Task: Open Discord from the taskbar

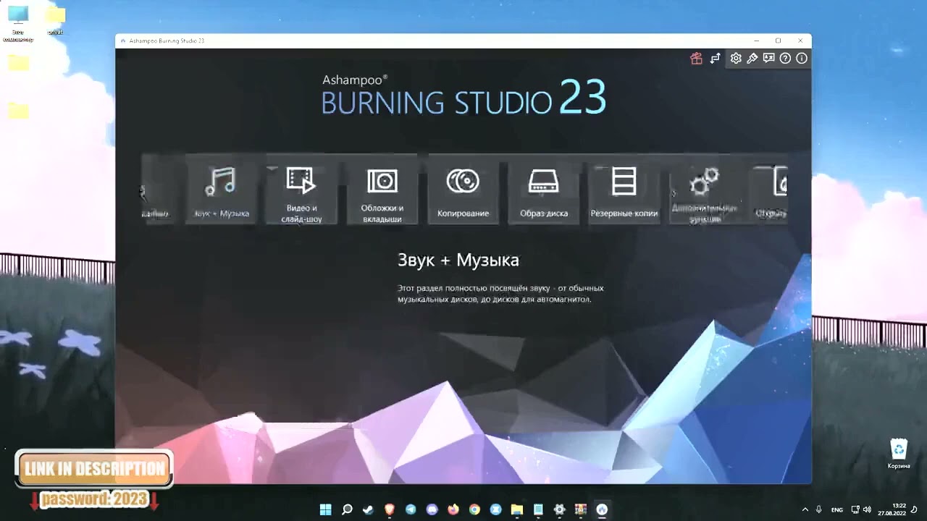Action: (x=432, y=509)
